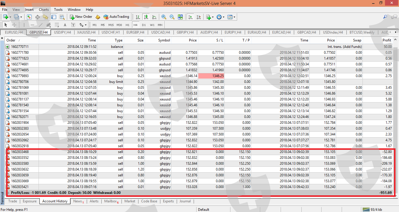Open the Charts menu
The width and height of the screenshot is (399, 212).
(44, 10)
